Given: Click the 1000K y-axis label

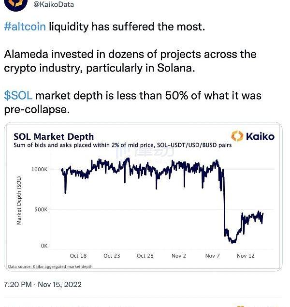Looking at the screenshot, I should (x=39, y=169).
